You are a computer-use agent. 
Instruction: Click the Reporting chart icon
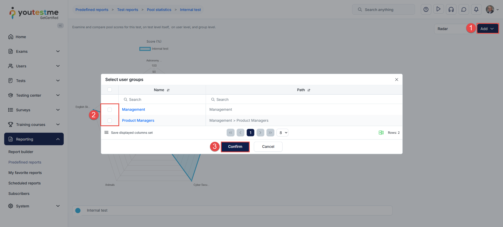[11, 139]
